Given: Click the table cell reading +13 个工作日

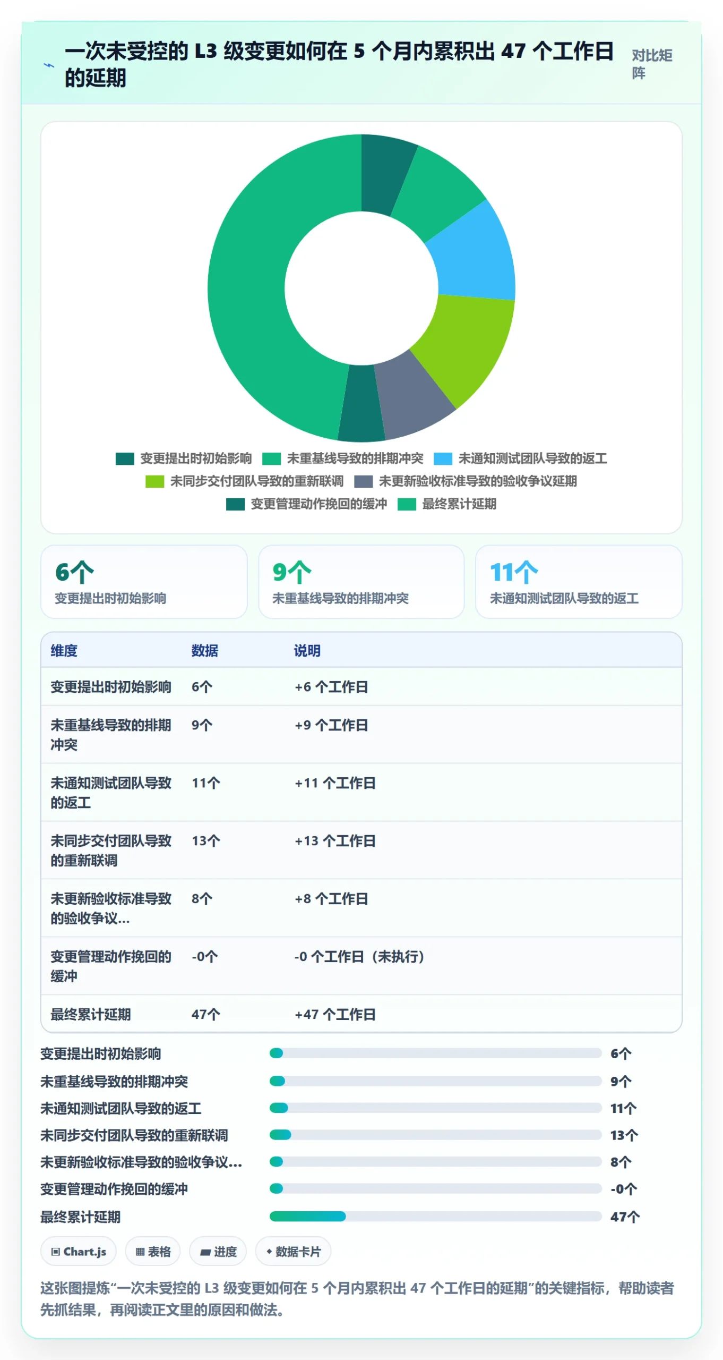Looking at the screenshot, I should 335,841.
